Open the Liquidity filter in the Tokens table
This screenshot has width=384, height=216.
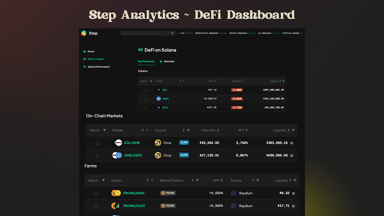284,81
